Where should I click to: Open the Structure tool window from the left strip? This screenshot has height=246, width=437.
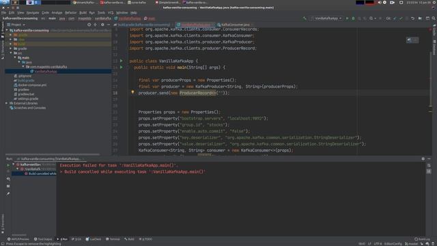pyautogui.click(x=3, y=50)
